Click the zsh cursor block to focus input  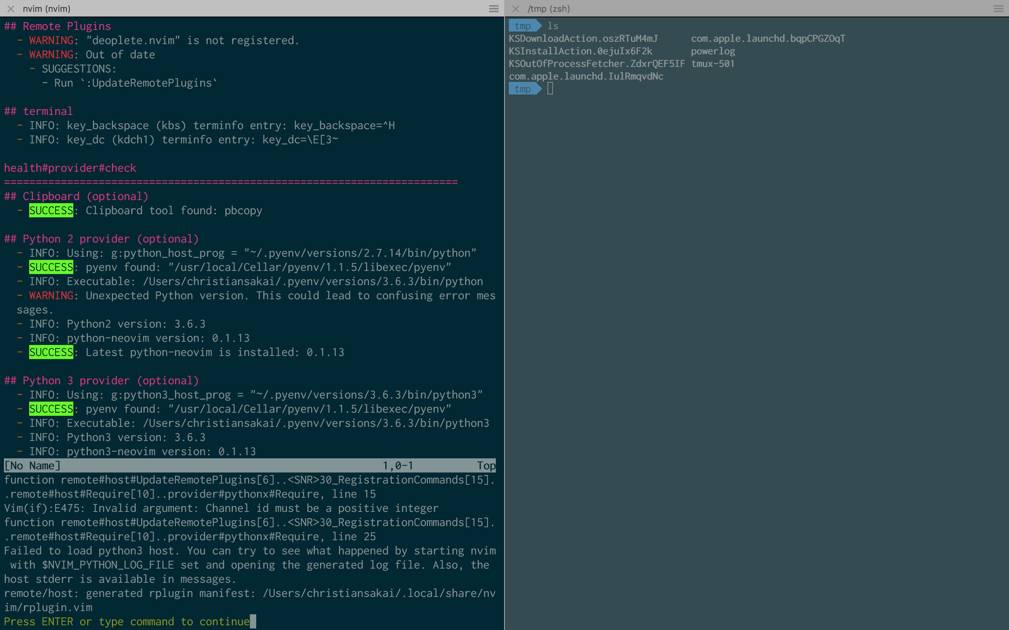coord(551,89)
